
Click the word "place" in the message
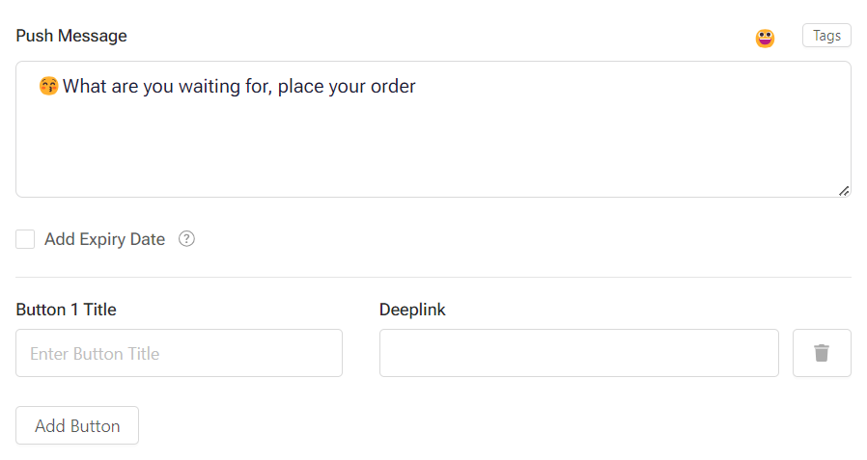(300, 87)
